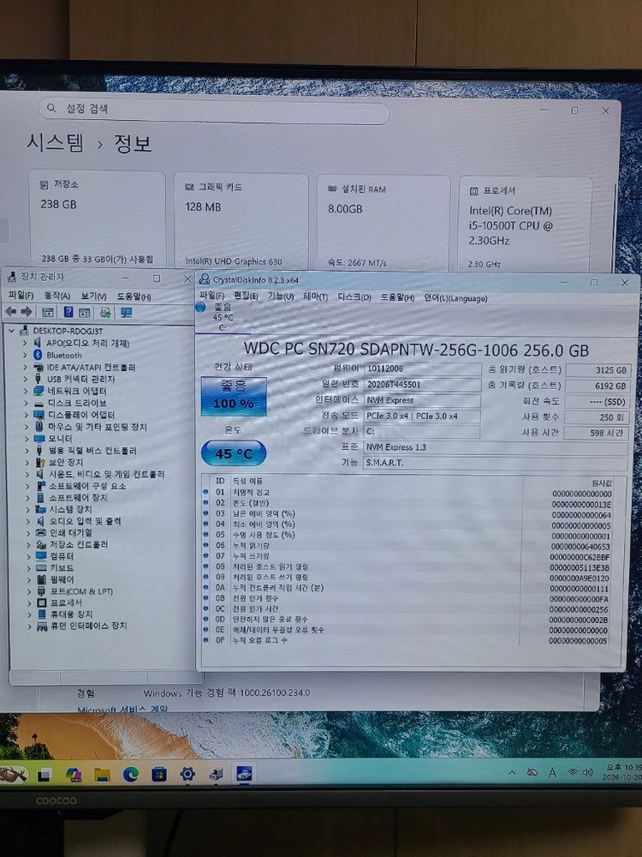This screenshot has width=642, height=857.
Task: Click 총 읽기량 value 3125 GB
Action: click(x=597, y=370)
